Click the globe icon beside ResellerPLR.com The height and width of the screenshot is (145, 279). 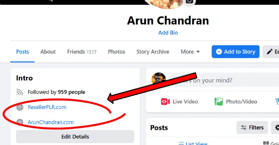pyautogui.click(x=20, y=107)
